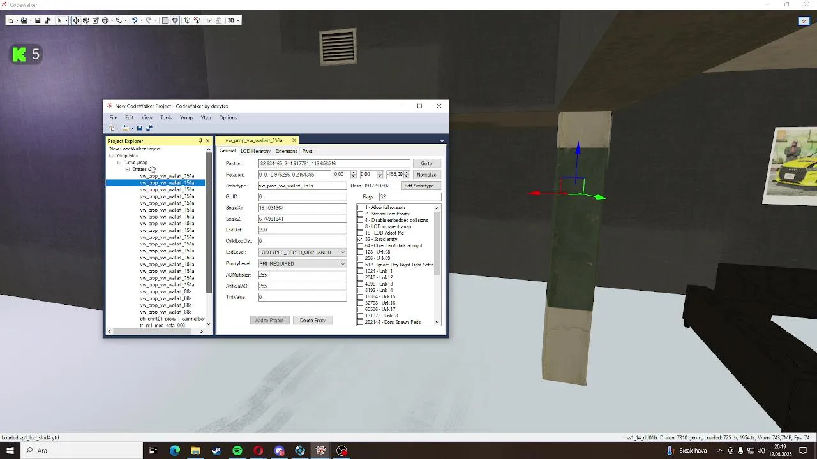The image size is (817, 459).
Task: Close the vw_prop_vw_wallart_151a document tab
Action: 294,140
